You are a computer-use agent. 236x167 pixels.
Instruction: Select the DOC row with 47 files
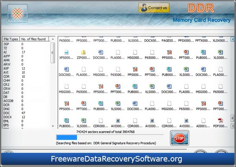[x=26, y=113]
